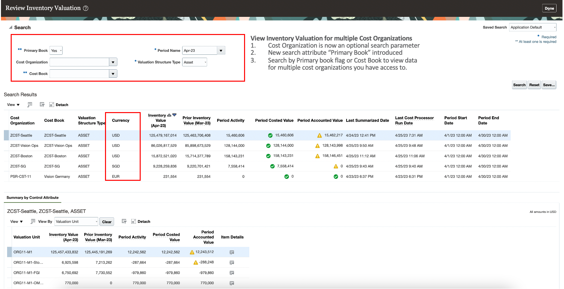Image resolution: width=564 pixels, height=289 pixels.
Task: Click the summary table freeze column icon
Action: (33, 221)
